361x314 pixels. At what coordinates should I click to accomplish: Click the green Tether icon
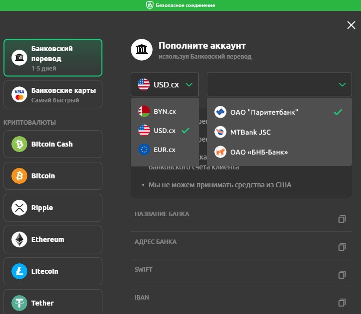click(19, 303)
